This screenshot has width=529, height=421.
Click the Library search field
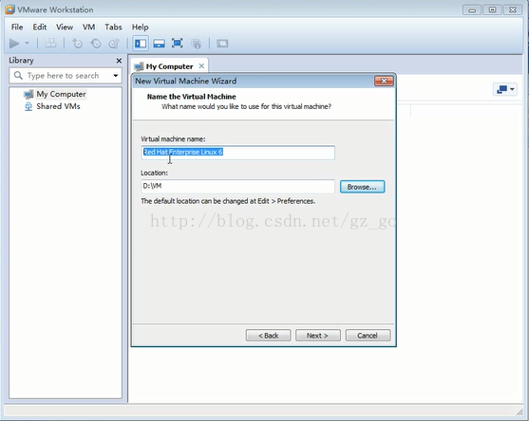coord(66,76)
